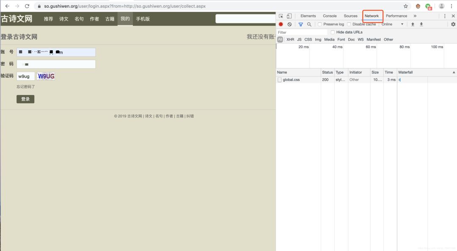Filter requests by Img
Screen dimensions: 457x251
pyautogui.click(x=318, y=39)
